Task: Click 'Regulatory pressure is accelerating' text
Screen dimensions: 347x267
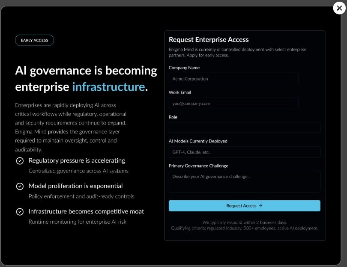Action: [x=77, y=160]
